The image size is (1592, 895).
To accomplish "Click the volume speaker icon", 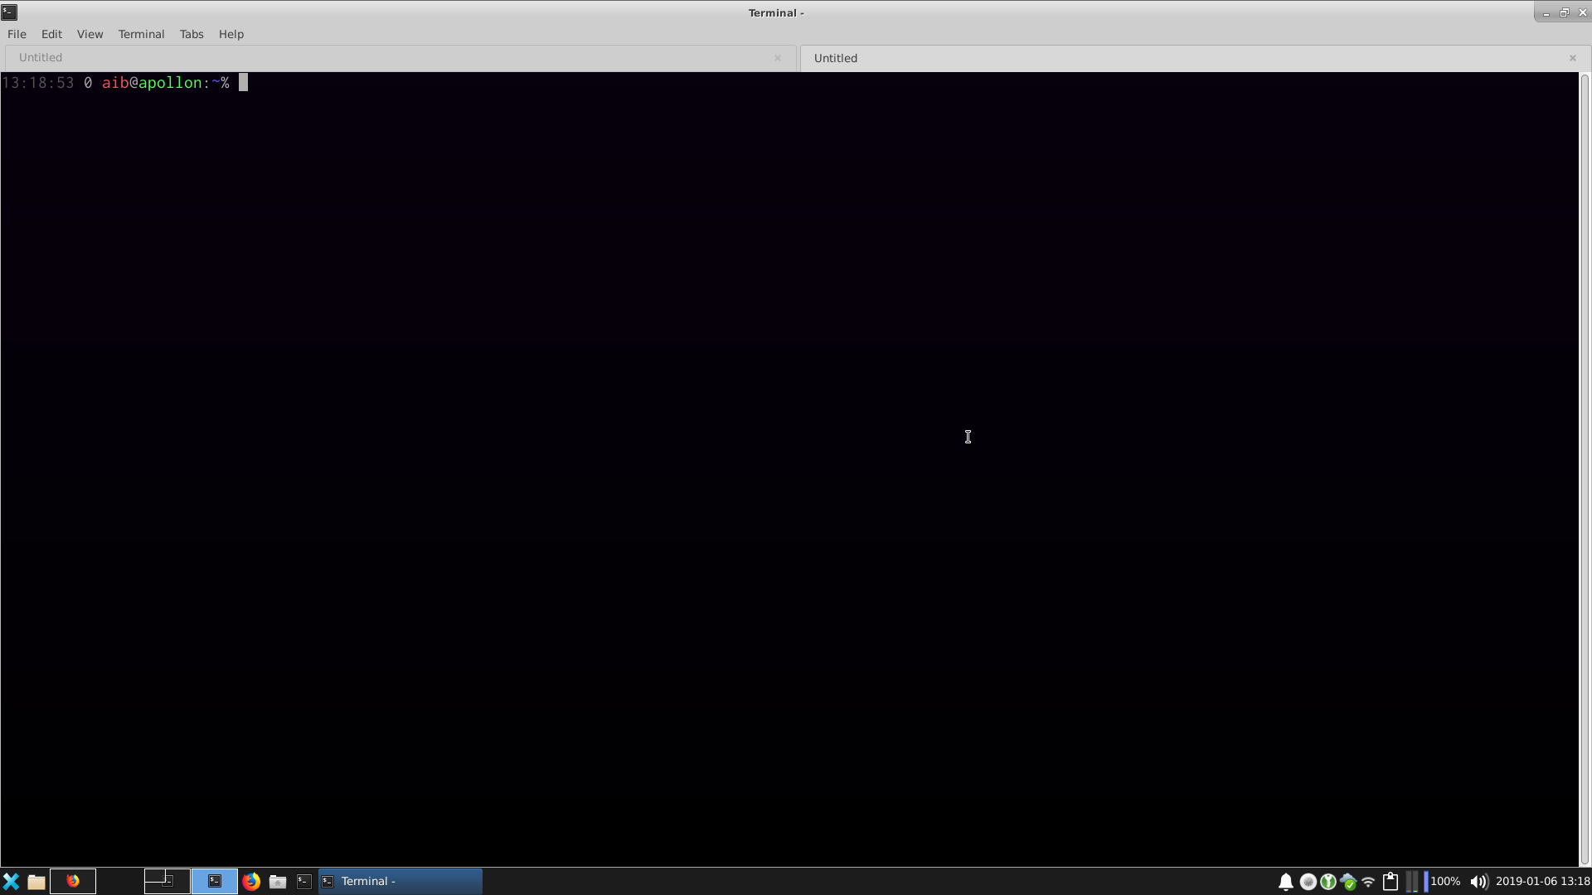I will [x=1478, y=881].
